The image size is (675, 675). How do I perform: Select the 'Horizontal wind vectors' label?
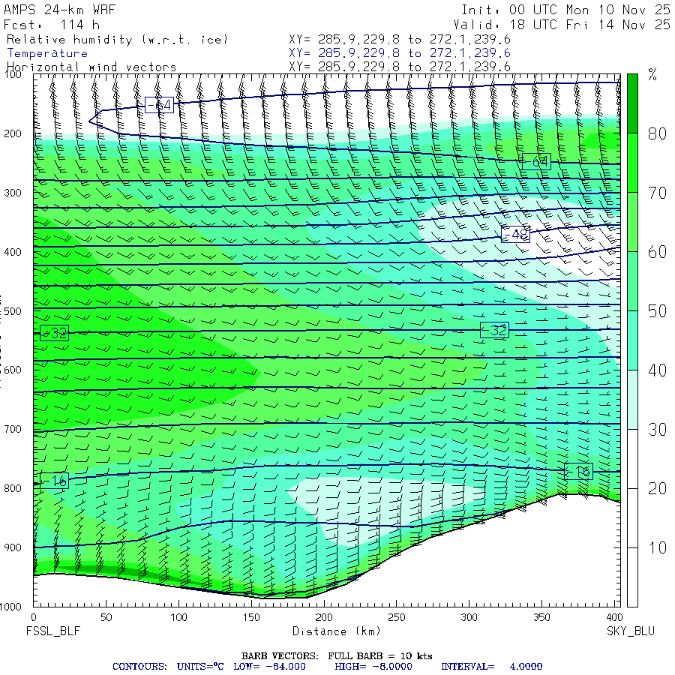click(91, 67)
